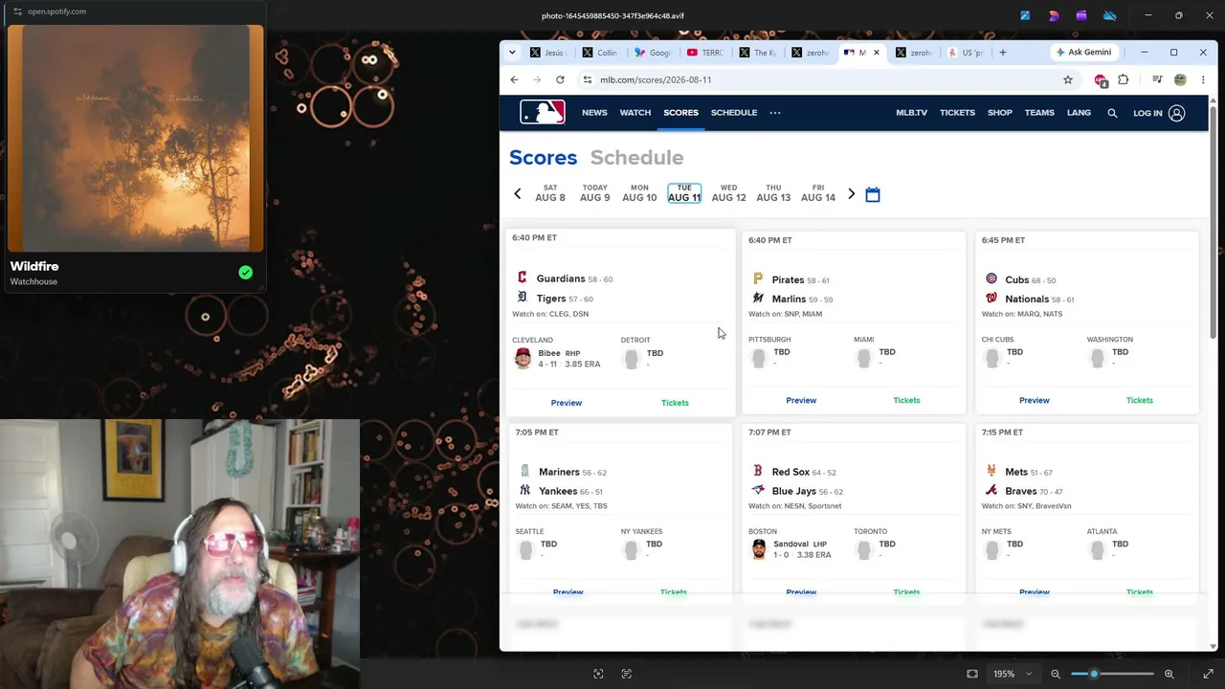Screen dimensions: 1225x689
Task: Select the FRI AUG 14 date
Action: [818, 193]
